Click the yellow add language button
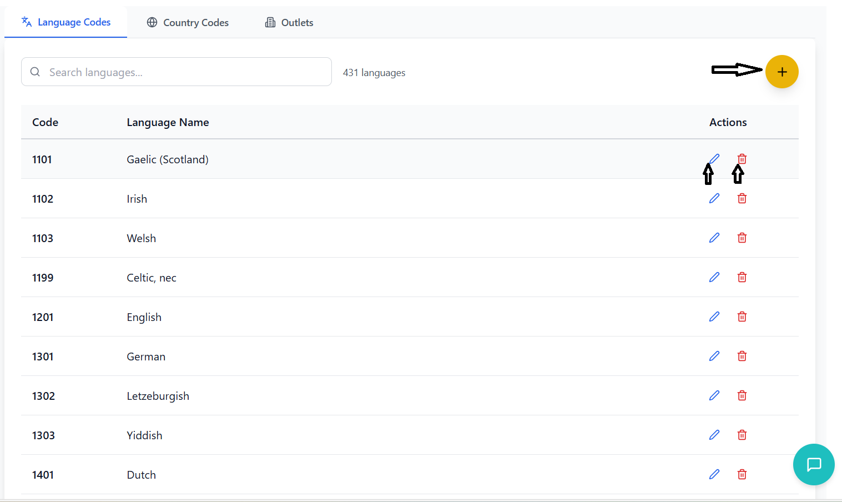 point(782,72)
